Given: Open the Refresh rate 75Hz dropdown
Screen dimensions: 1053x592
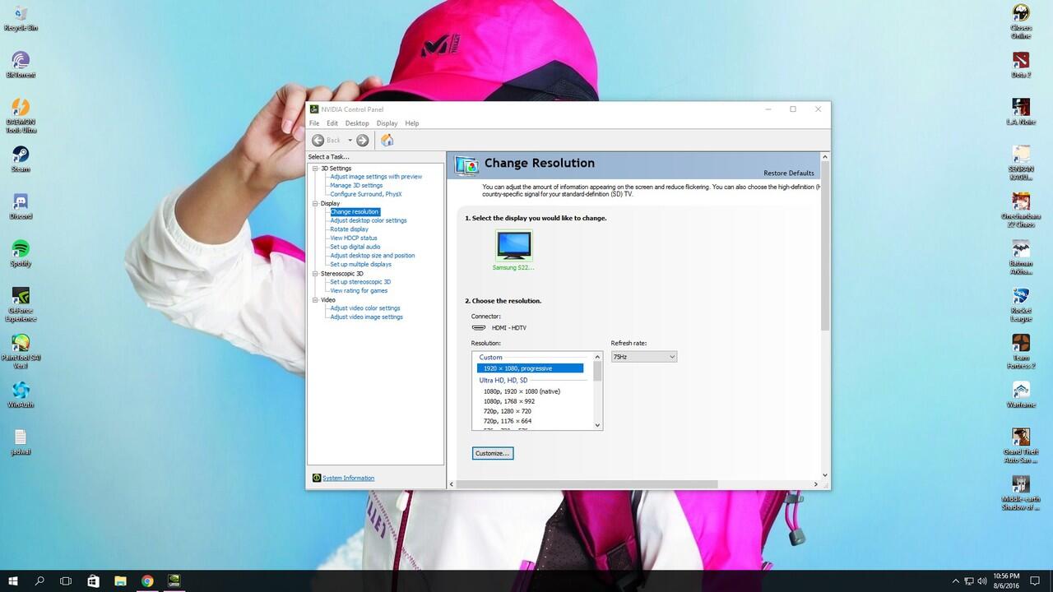Looking at the screenshot, I should [x=643, y=357].
